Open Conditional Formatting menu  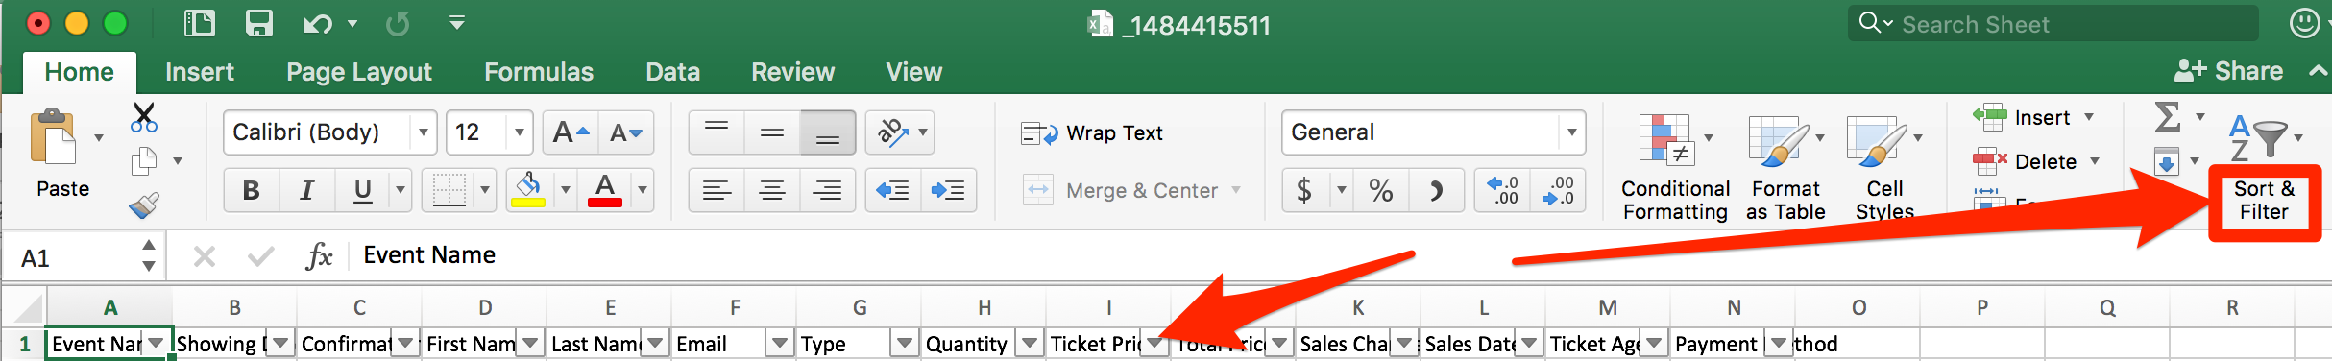tap(1675, 167)
